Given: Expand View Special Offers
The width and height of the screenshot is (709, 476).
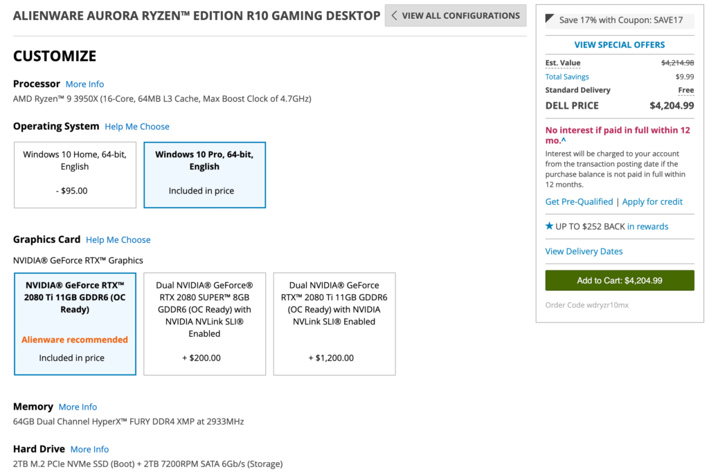Looking at the screenshot, I should (x=620, y=45).
